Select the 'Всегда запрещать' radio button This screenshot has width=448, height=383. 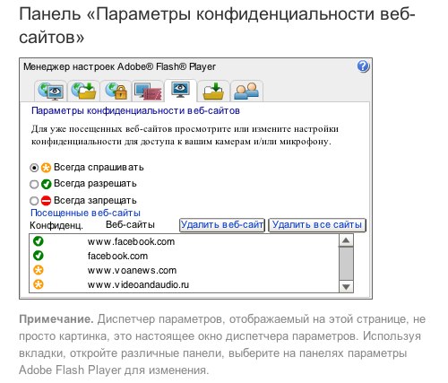click(x=34, y=201)
